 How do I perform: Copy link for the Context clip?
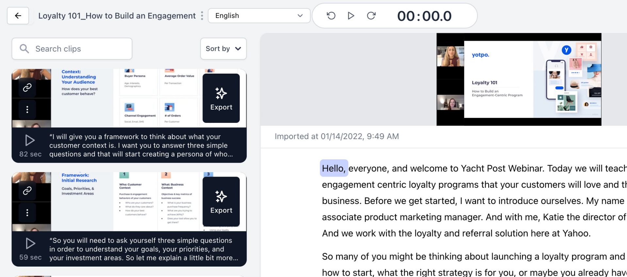27,87
